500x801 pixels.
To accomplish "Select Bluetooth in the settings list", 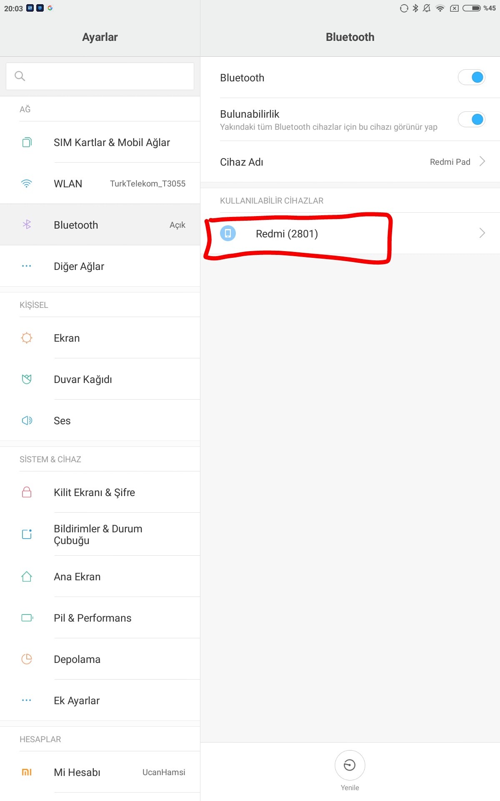I will 100,225.
